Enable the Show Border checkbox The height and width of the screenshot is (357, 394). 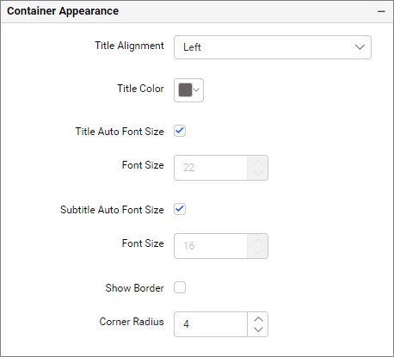click(180, 287)
